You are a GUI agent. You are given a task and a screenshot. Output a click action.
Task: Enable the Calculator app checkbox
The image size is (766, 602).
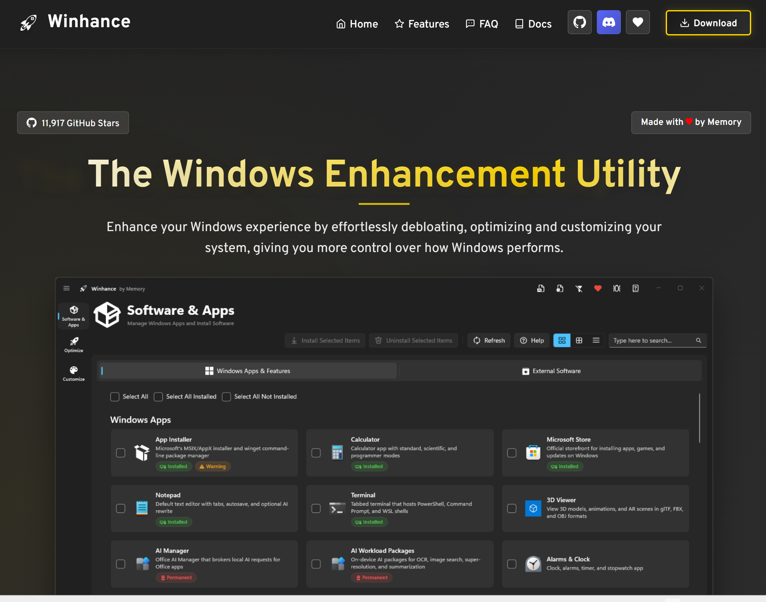tap(316, 452)
